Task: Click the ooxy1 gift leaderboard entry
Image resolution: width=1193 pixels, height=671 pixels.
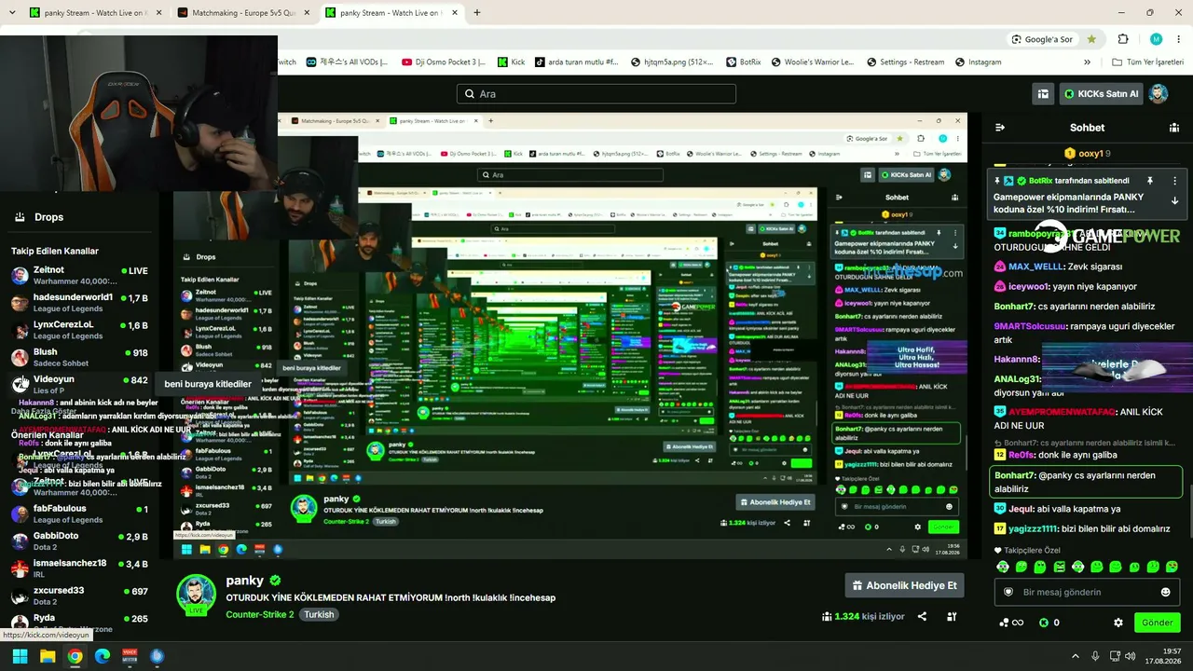Action: 1088,154
